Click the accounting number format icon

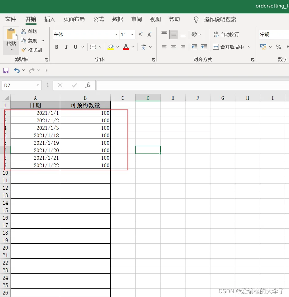click(x=263, y=47)
